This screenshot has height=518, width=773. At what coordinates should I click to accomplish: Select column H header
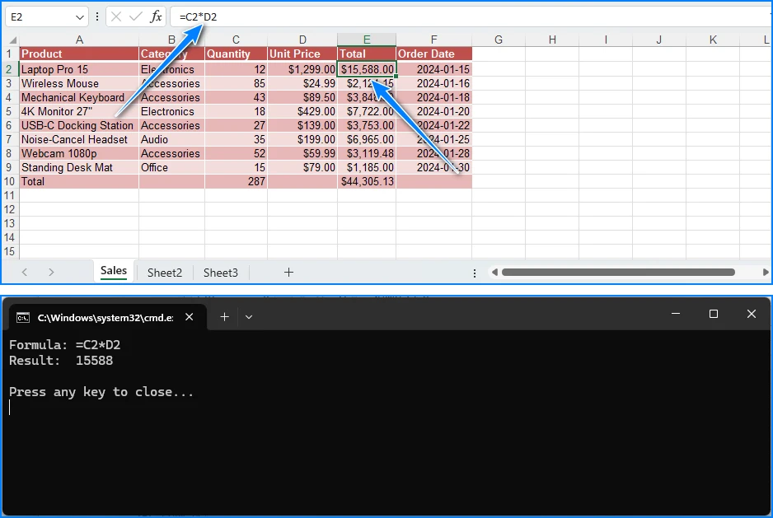click(x=552, y=40)
